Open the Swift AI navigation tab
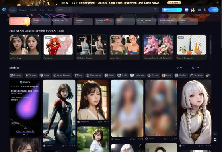Image resolution: width=222 pixels, height=152 pixels. coord(33,10)
